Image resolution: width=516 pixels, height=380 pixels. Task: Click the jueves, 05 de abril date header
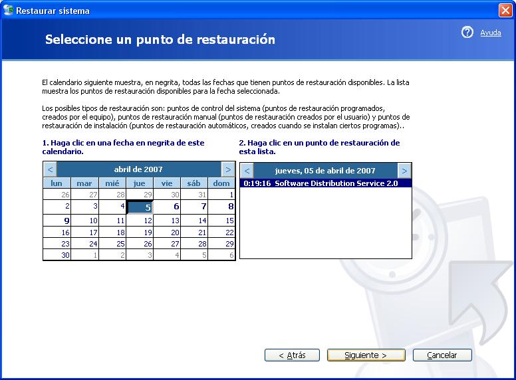325,171
